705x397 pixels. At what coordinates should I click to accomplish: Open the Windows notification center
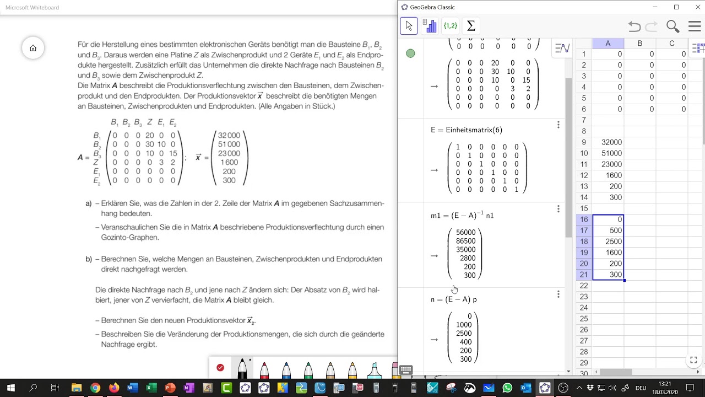[690, 388]
